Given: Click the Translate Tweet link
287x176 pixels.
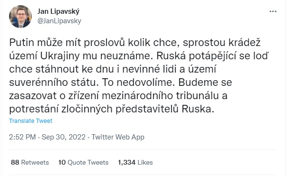Looking at the screenshot, I should coord(31,121).
